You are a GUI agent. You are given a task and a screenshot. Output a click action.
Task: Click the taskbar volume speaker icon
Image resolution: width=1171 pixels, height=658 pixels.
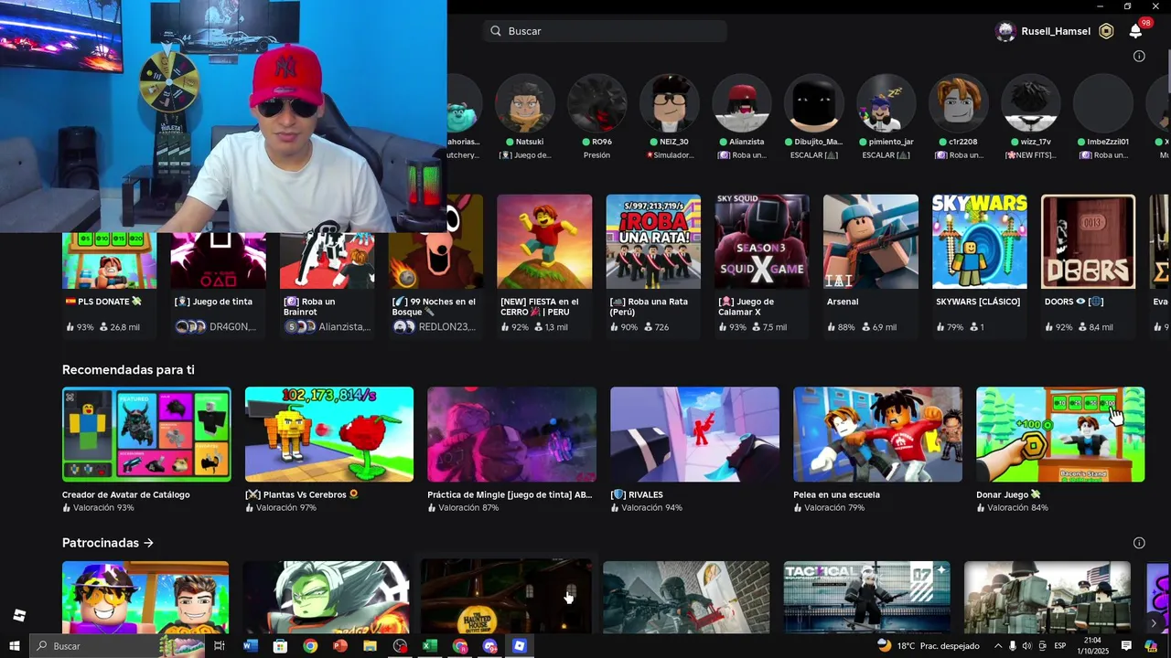[1026, 646]
